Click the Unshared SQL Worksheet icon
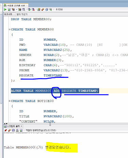 tap(39, 10)
